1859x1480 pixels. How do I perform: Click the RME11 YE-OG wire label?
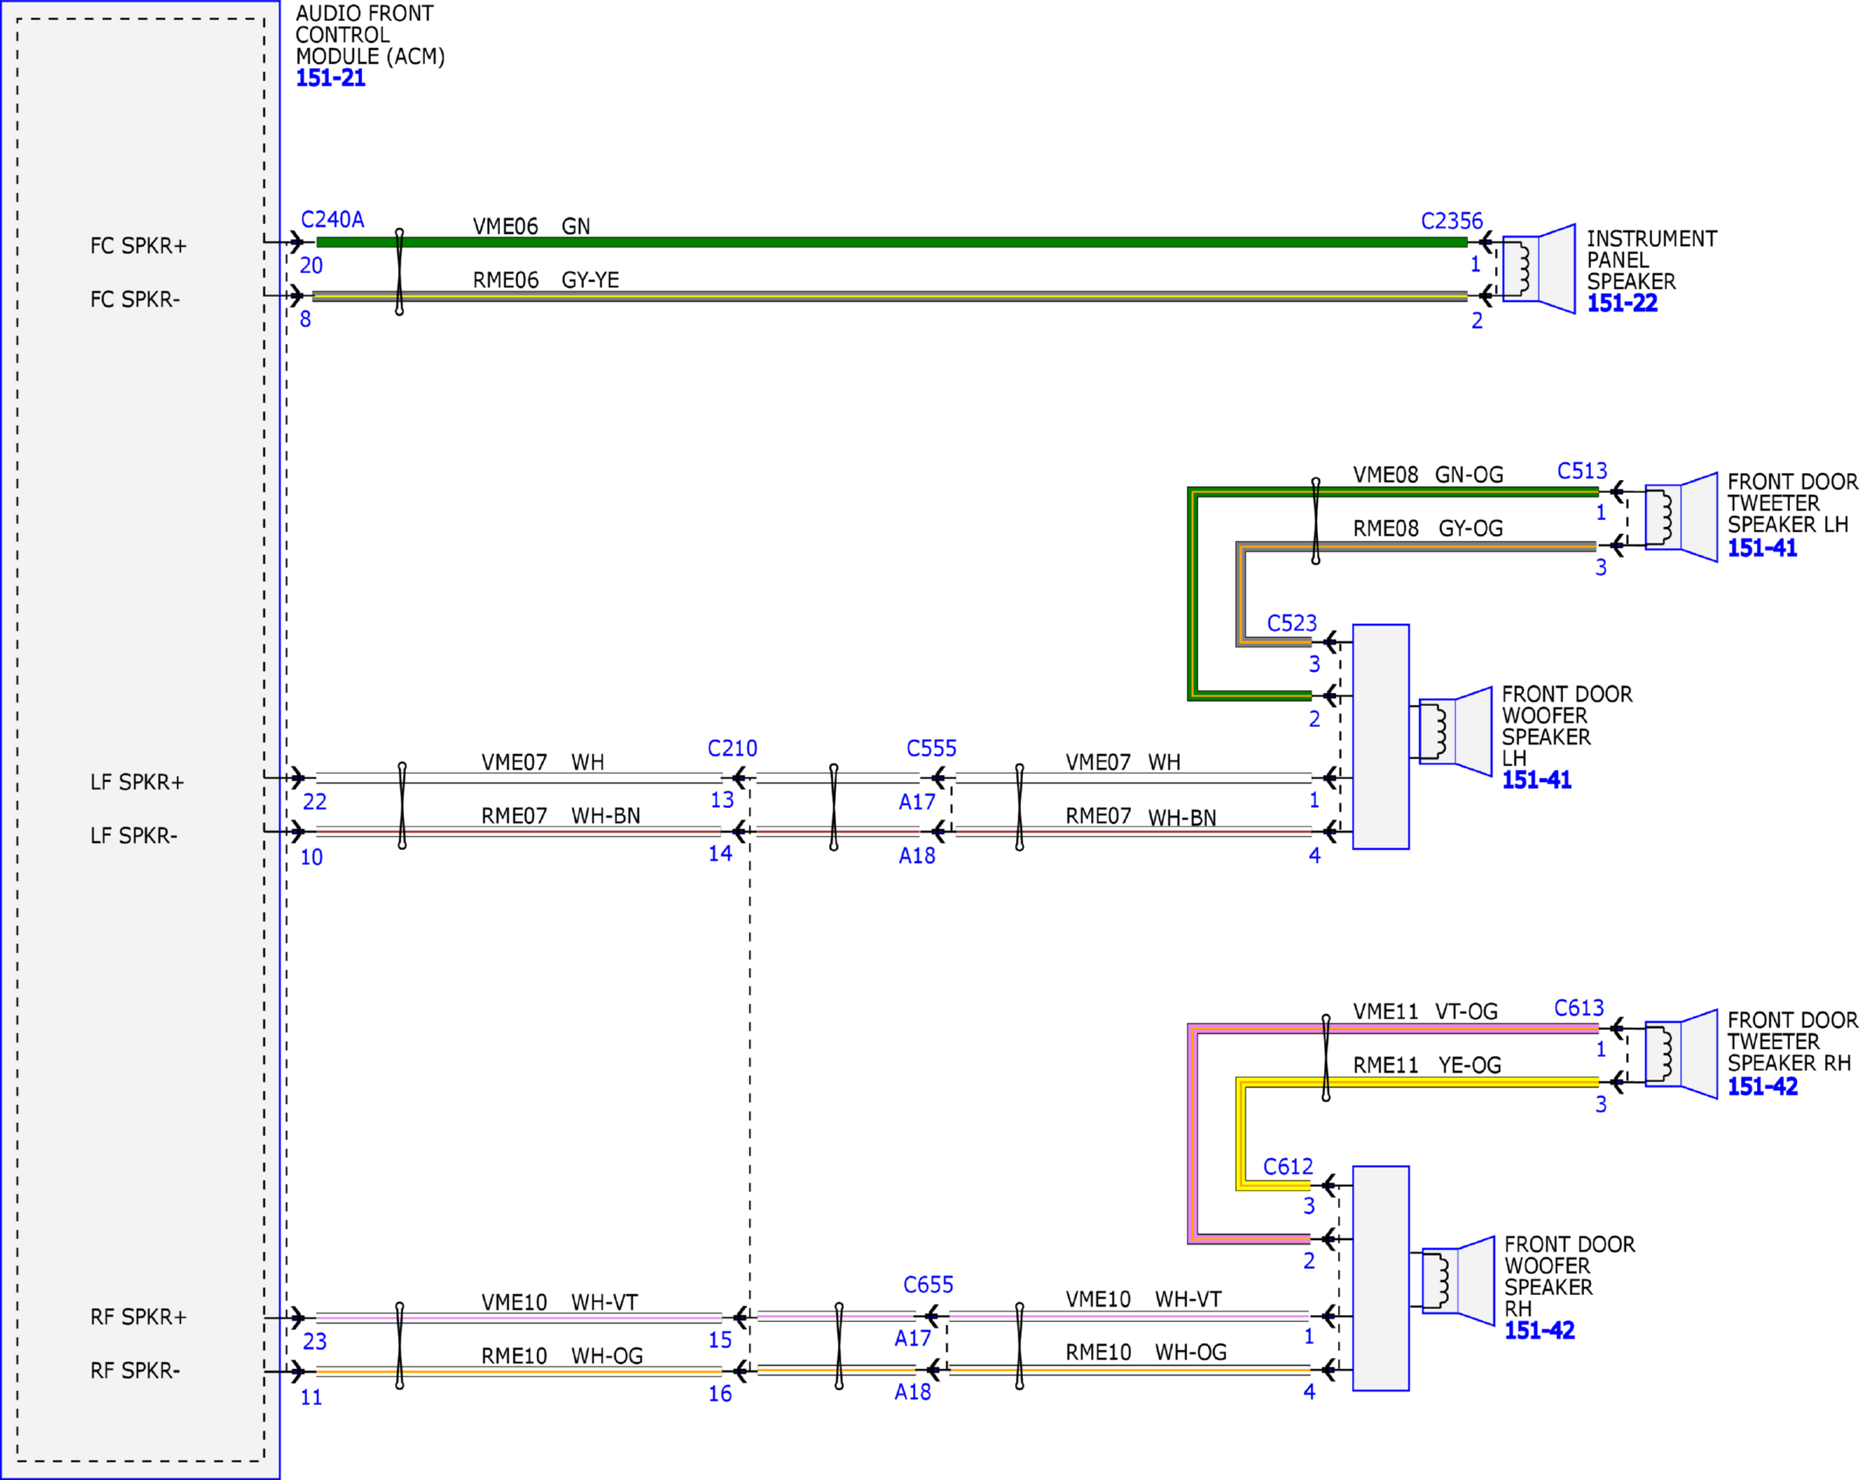pyautogui.click(x=1427, y=1065)
